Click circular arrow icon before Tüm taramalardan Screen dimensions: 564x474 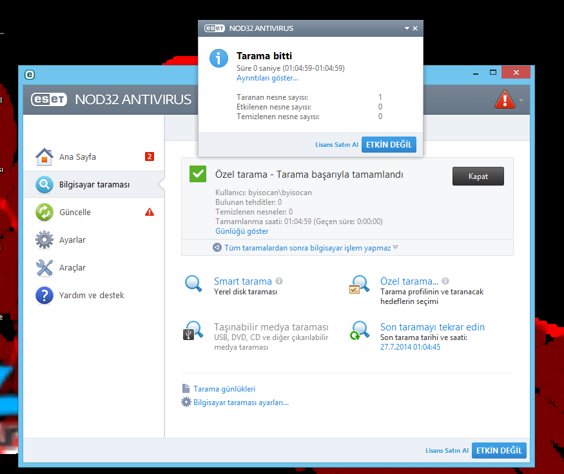[217, 247]
